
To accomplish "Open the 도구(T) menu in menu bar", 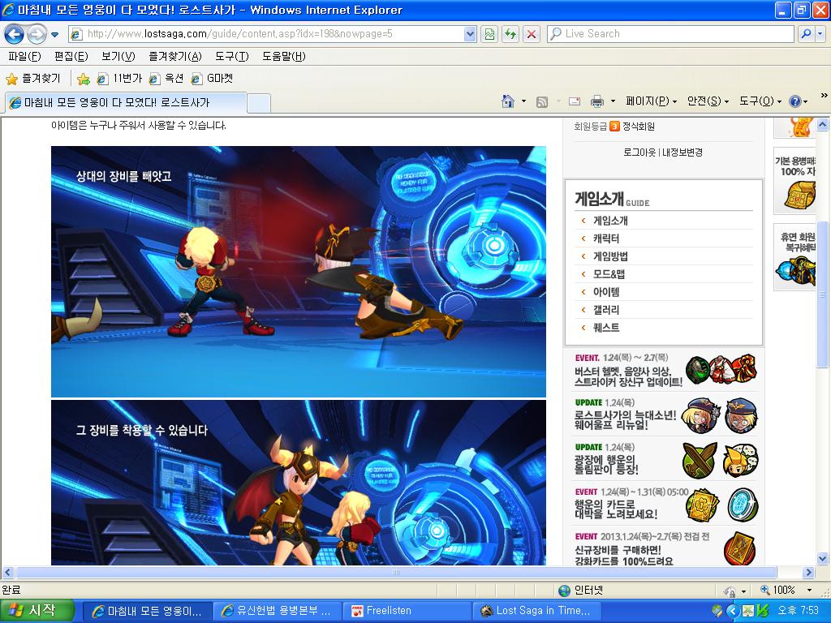I will click(231, 56).
